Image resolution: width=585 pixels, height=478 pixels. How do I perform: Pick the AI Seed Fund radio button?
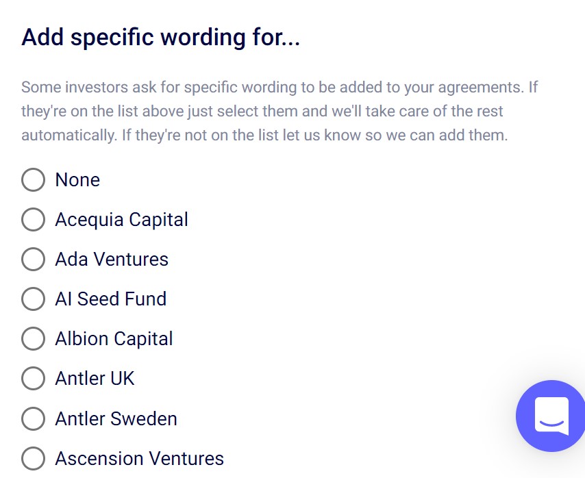pos(33,299)
